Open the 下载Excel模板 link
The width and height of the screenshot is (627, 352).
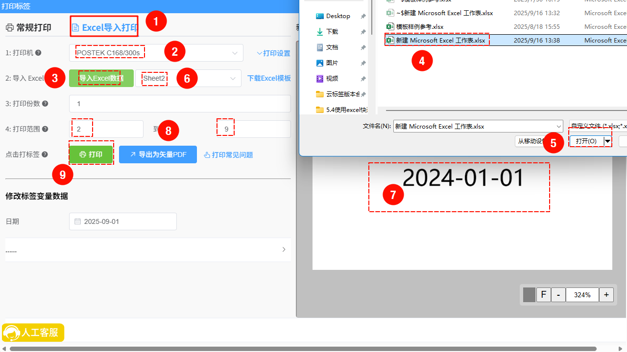click(269, 78)
